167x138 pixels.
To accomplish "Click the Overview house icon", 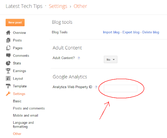I will click(8, 33).
